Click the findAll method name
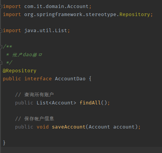 (90, 103)
